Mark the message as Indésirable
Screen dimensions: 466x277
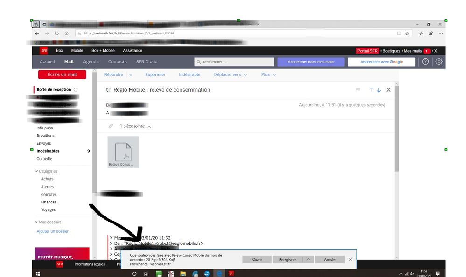(x=189, y=75)
